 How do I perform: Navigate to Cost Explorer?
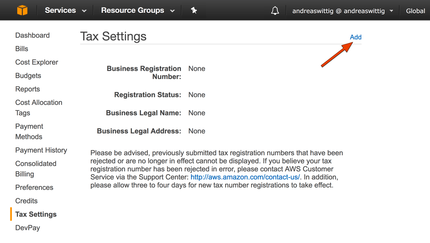tap(37, 62)
